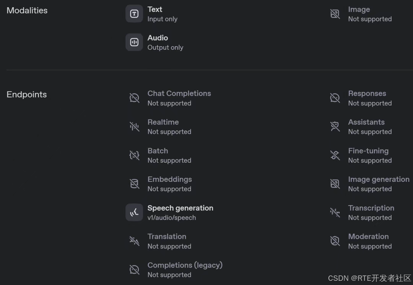Click the Audio modality icon

[134, 42]
